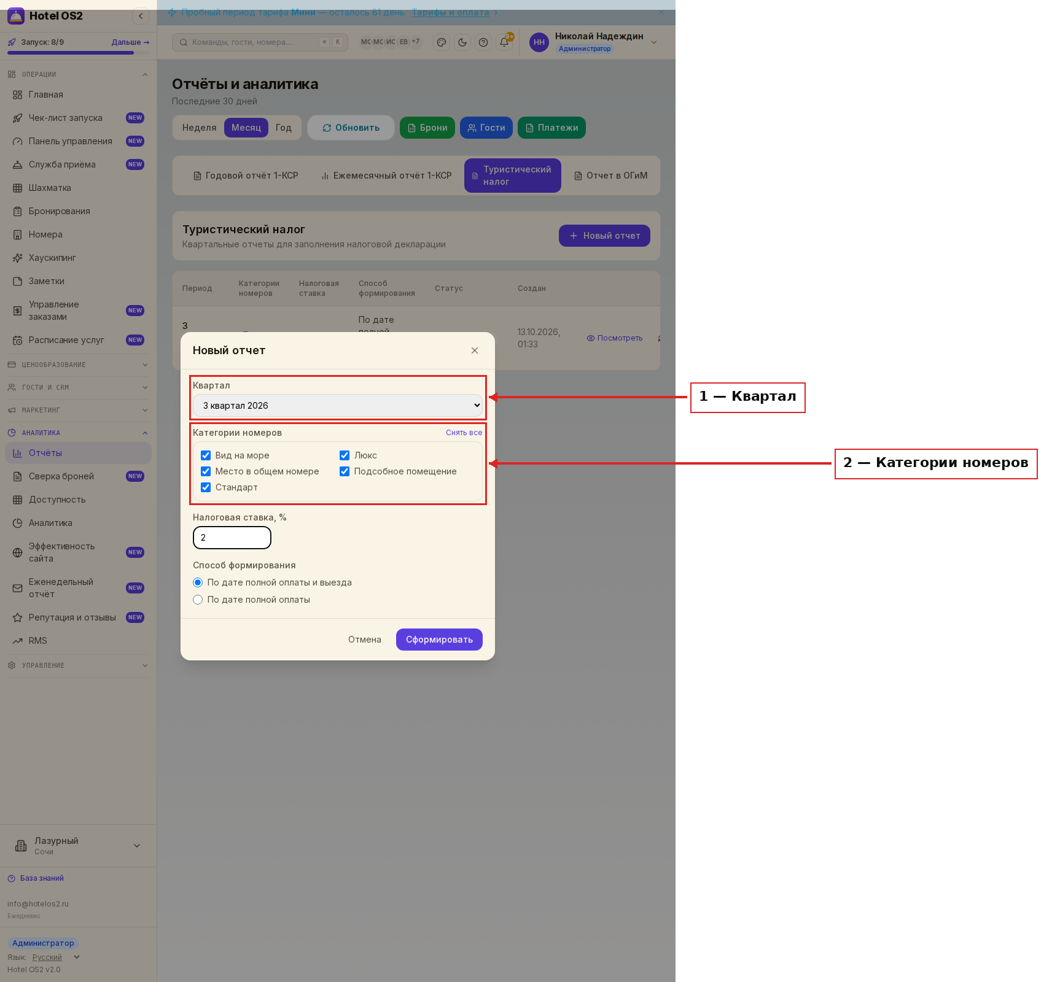Open Шахматка in sidebar
The height and width of the screenshot is (982, 1052).
point(78,188)
